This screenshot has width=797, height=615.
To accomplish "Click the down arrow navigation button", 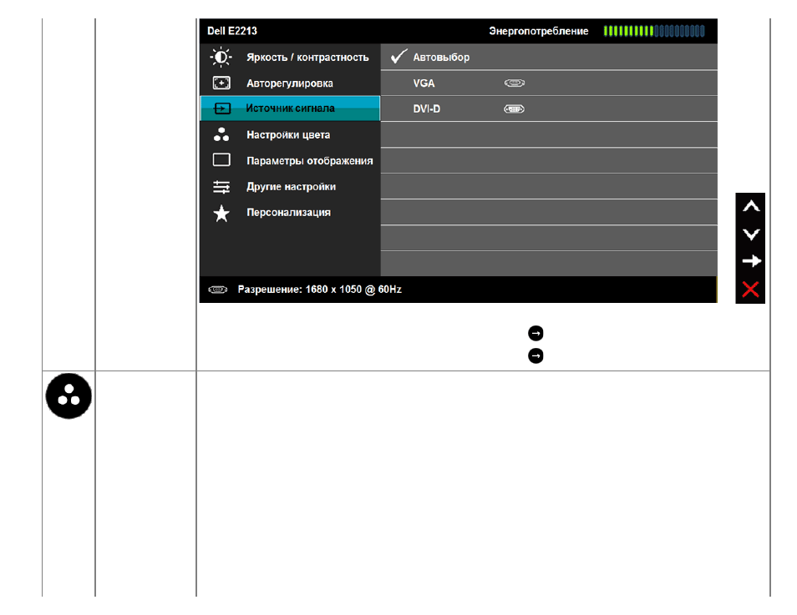I will coord(751,234).
